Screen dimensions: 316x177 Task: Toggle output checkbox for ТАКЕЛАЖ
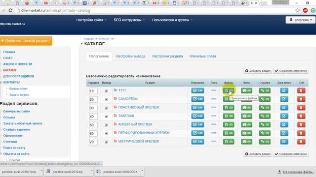click(106, 117)
